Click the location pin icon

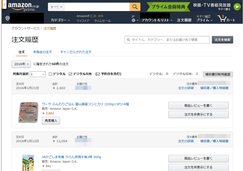pyautogui.click(x=7, y=18)
